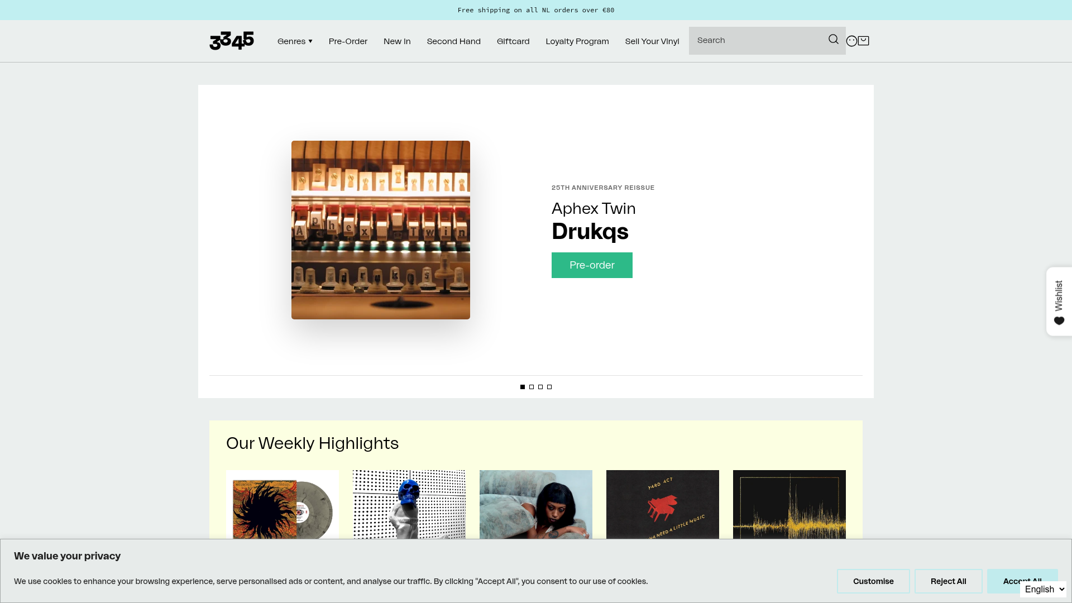The width and height of the screenshot is (1072, 603).
Task: Click the 3345 store logo
Action: [x=232, y=41]
